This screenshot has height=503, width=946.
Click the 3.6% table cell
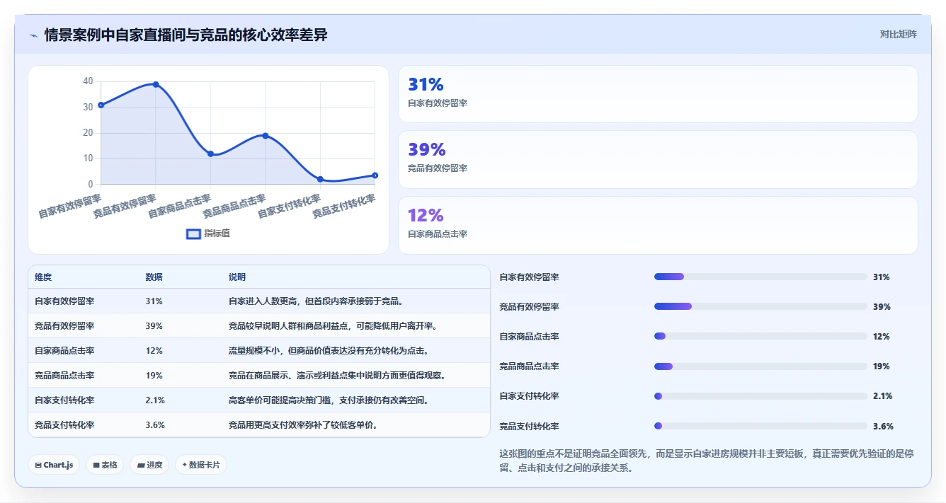click(x=155, y=425)
